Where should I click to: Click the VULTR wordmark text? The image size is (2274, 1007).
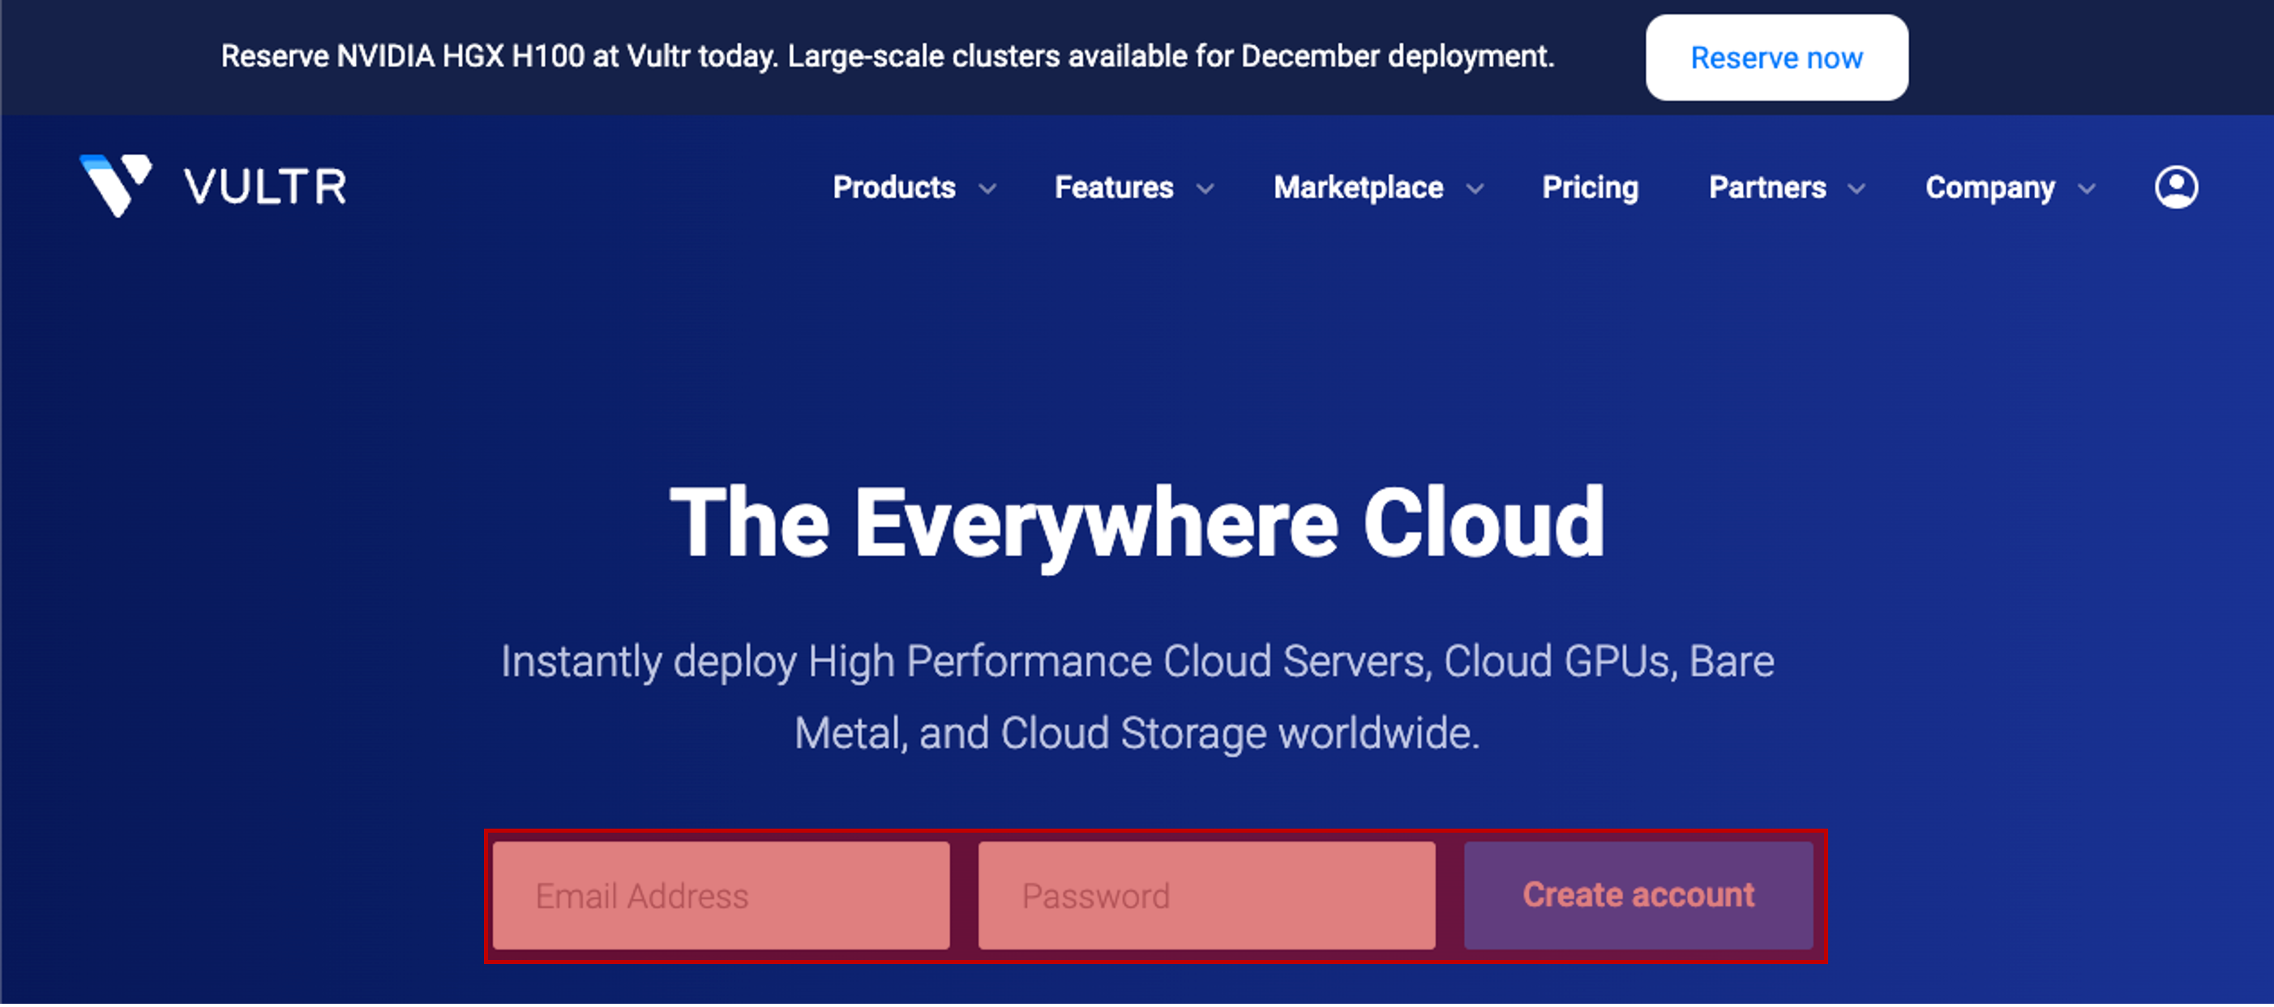tap(265, 187)
